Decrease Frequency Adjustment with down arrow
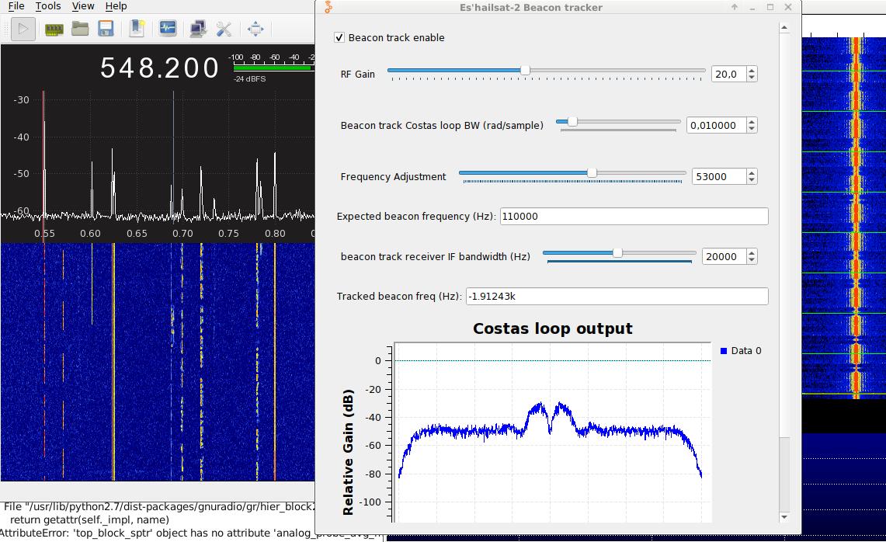Viewport: 886px width, 542px height. click(x=752, y=180)
